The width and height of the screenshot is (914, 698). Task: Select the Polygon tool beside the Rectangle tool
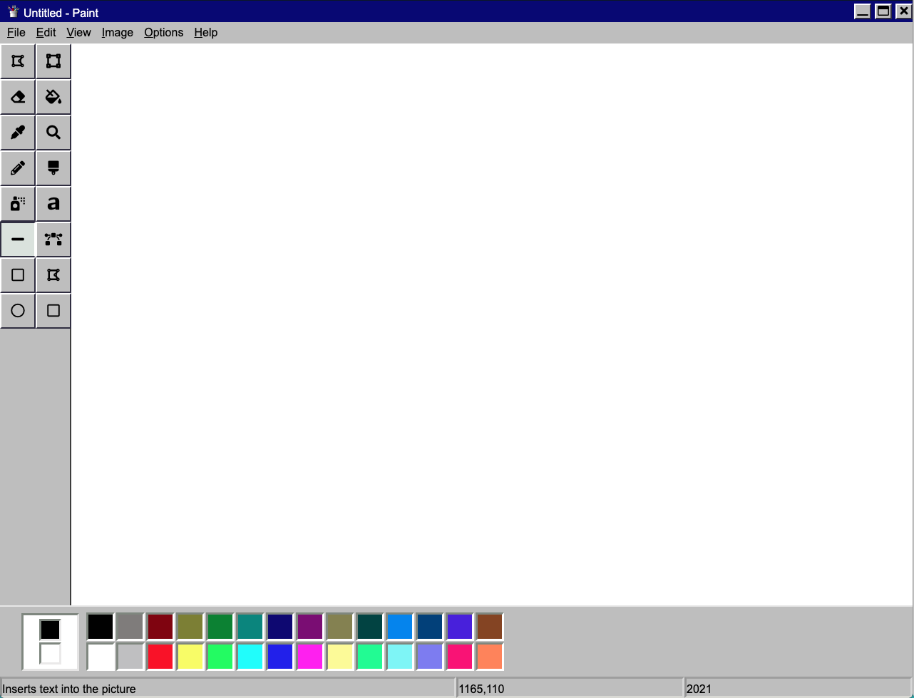point(53,275)
